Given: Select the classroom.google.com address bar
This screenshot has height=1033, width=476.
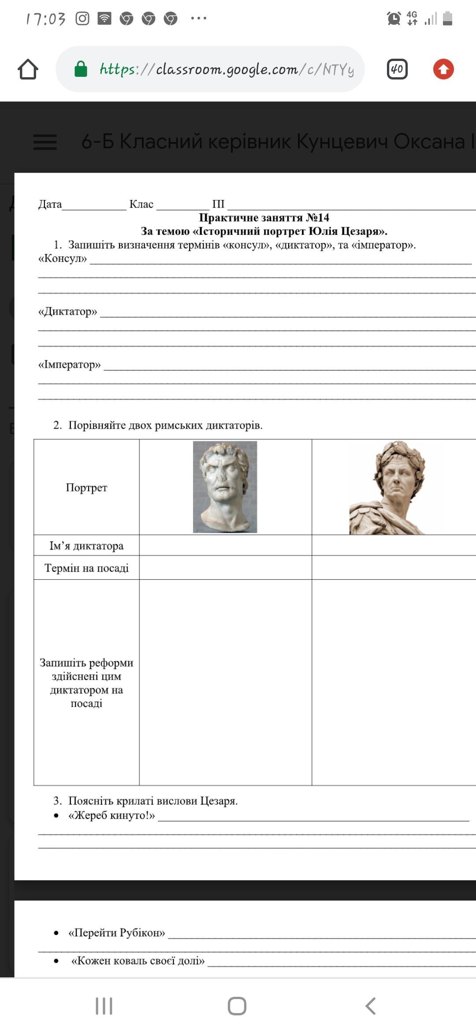Looking at the screenshot, I should pyautogui.click(x=227, y=69).
